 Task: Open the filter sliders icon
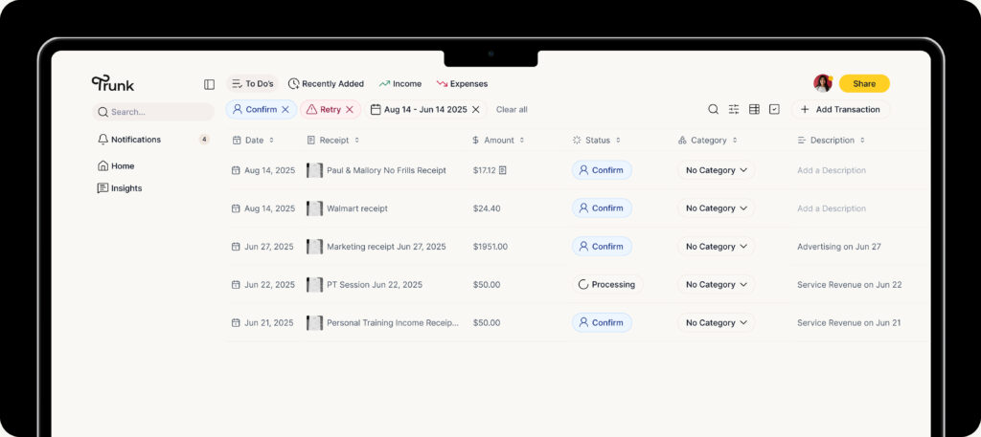coord(734,109)
